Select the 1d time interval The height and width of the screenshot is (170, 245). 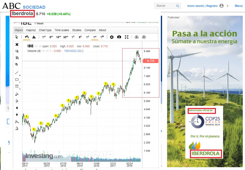tap(87, 37)
